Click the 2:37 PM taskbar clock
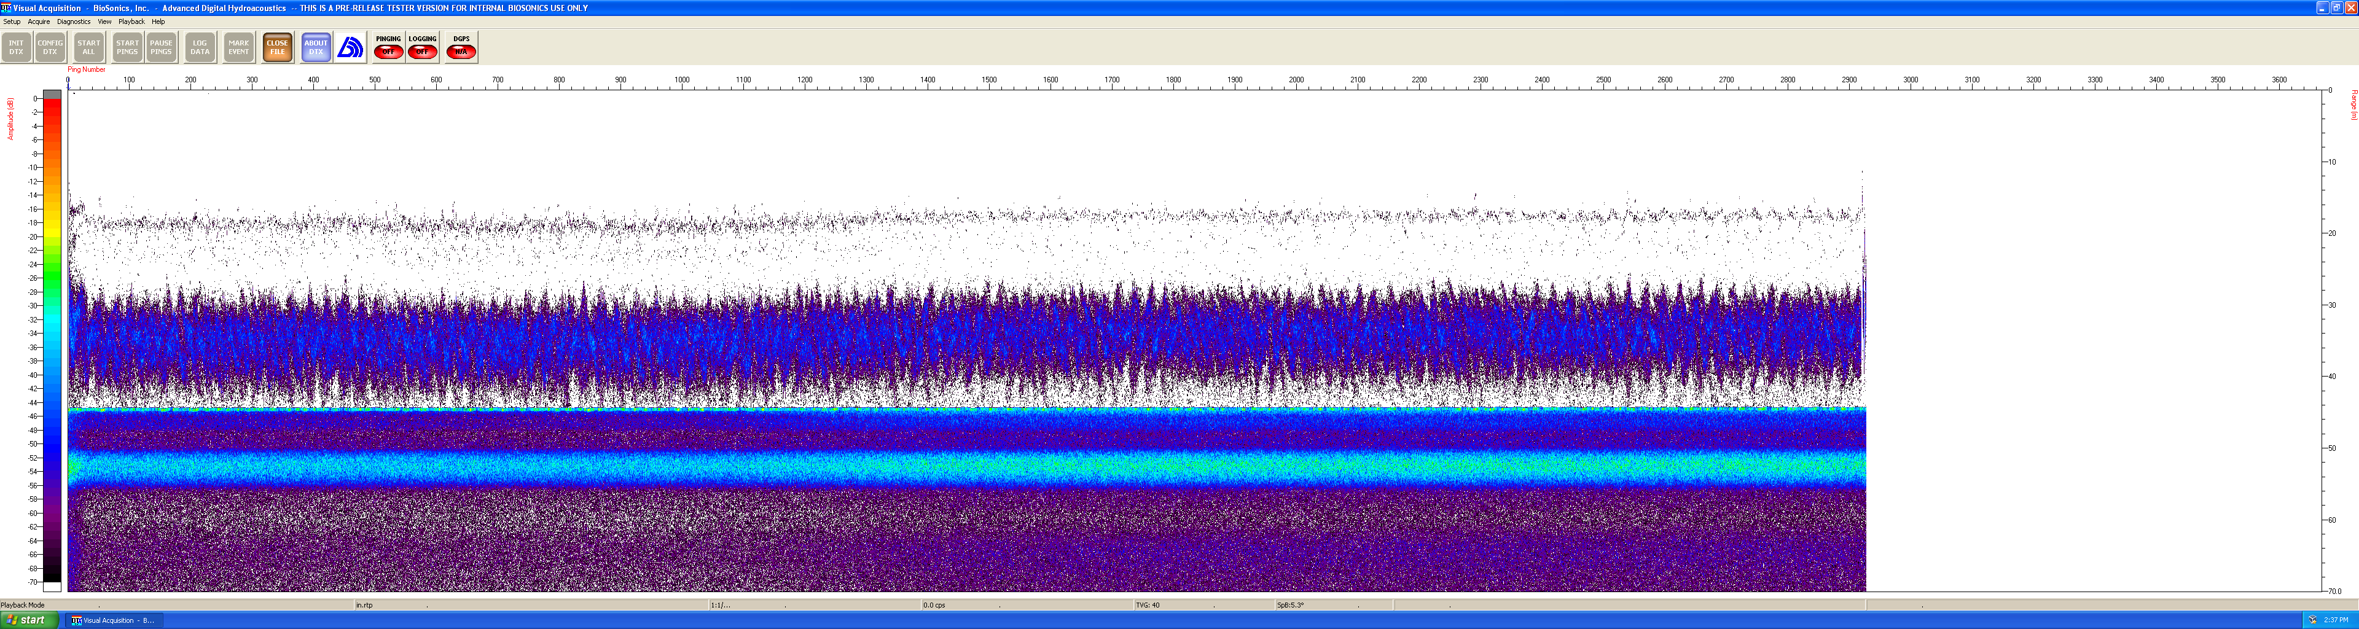The image size is (2359, 629). click(x=2336, y=620)
